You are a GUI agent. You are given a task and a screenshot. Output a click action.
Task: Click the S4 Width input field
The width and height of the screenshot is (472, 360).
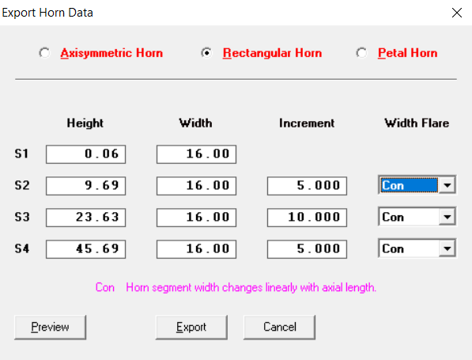pos(196,249)
